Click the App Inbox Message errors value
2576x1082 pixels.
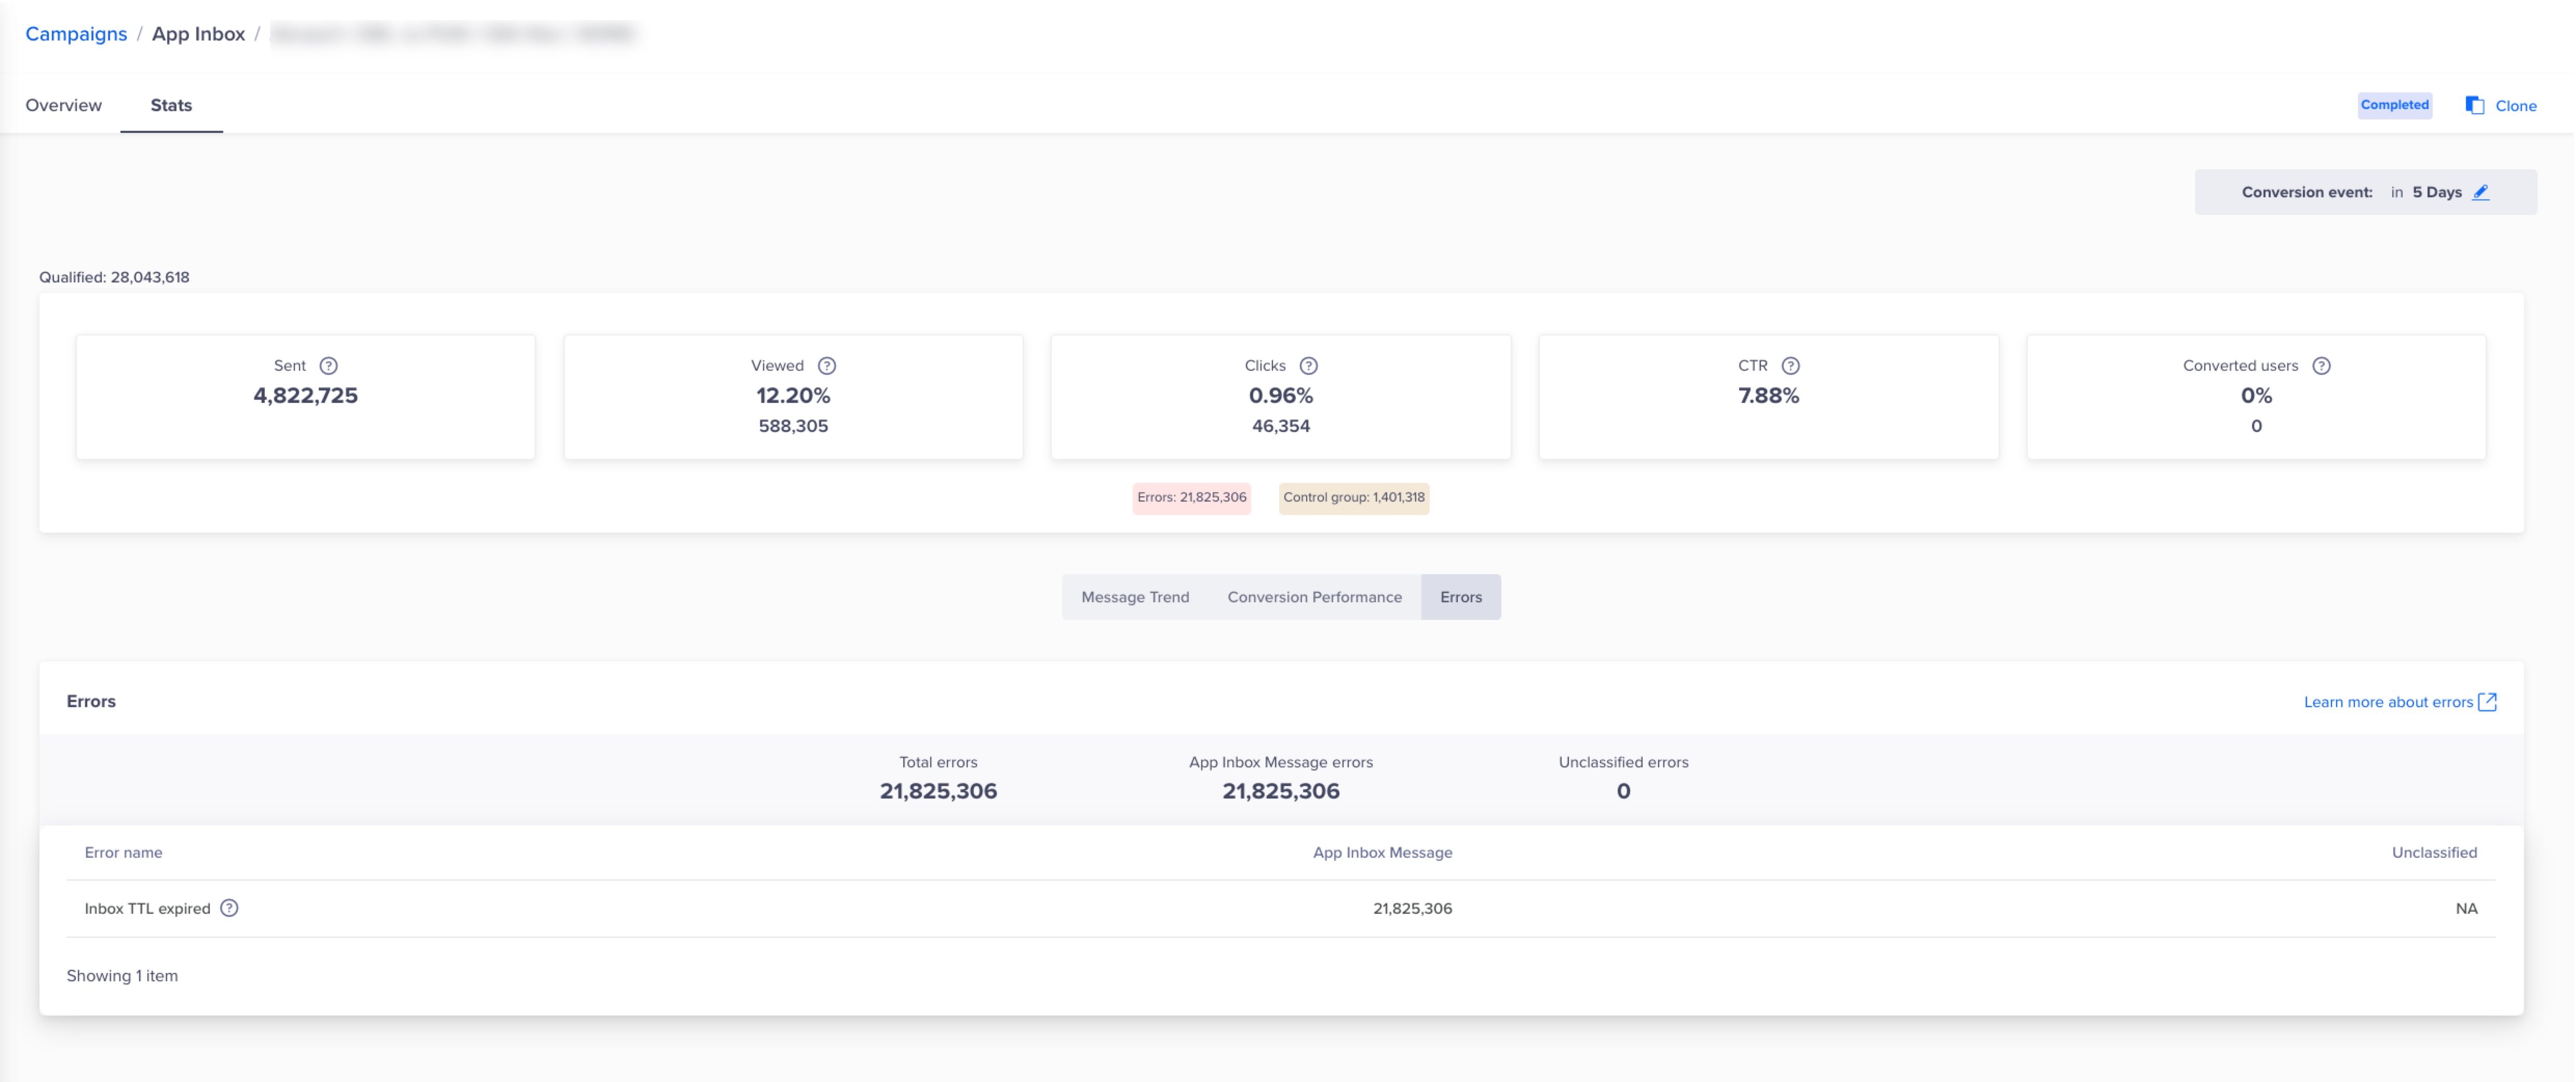point(1280,791)
